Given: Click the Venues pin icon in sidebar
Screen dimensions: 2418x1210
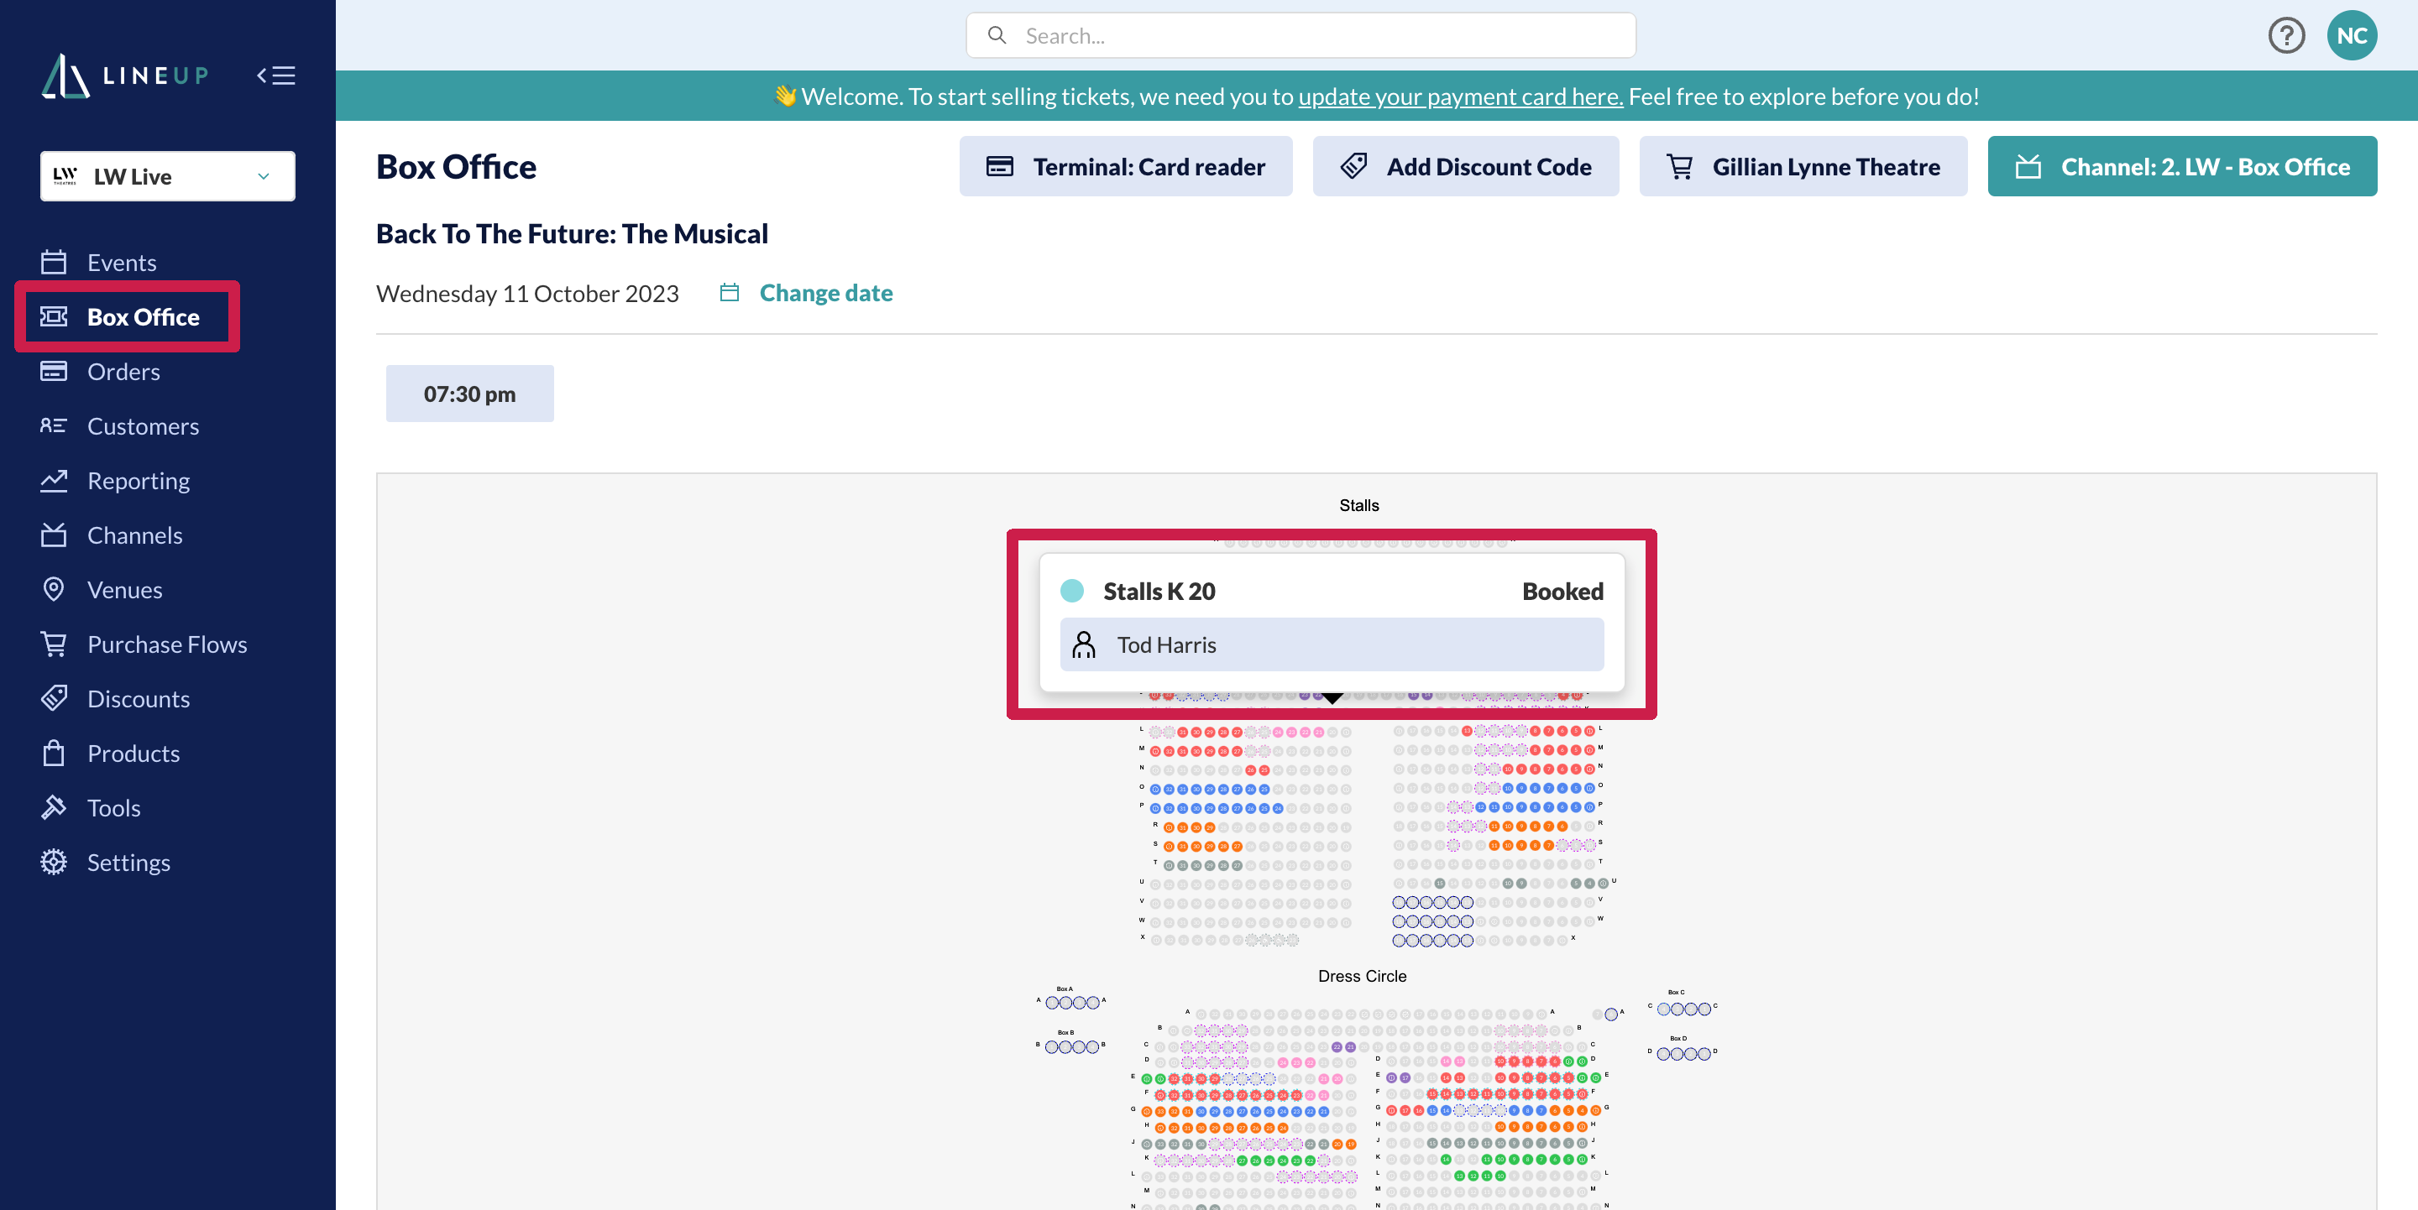Looking at the screenshot, I should click(55, 590).
